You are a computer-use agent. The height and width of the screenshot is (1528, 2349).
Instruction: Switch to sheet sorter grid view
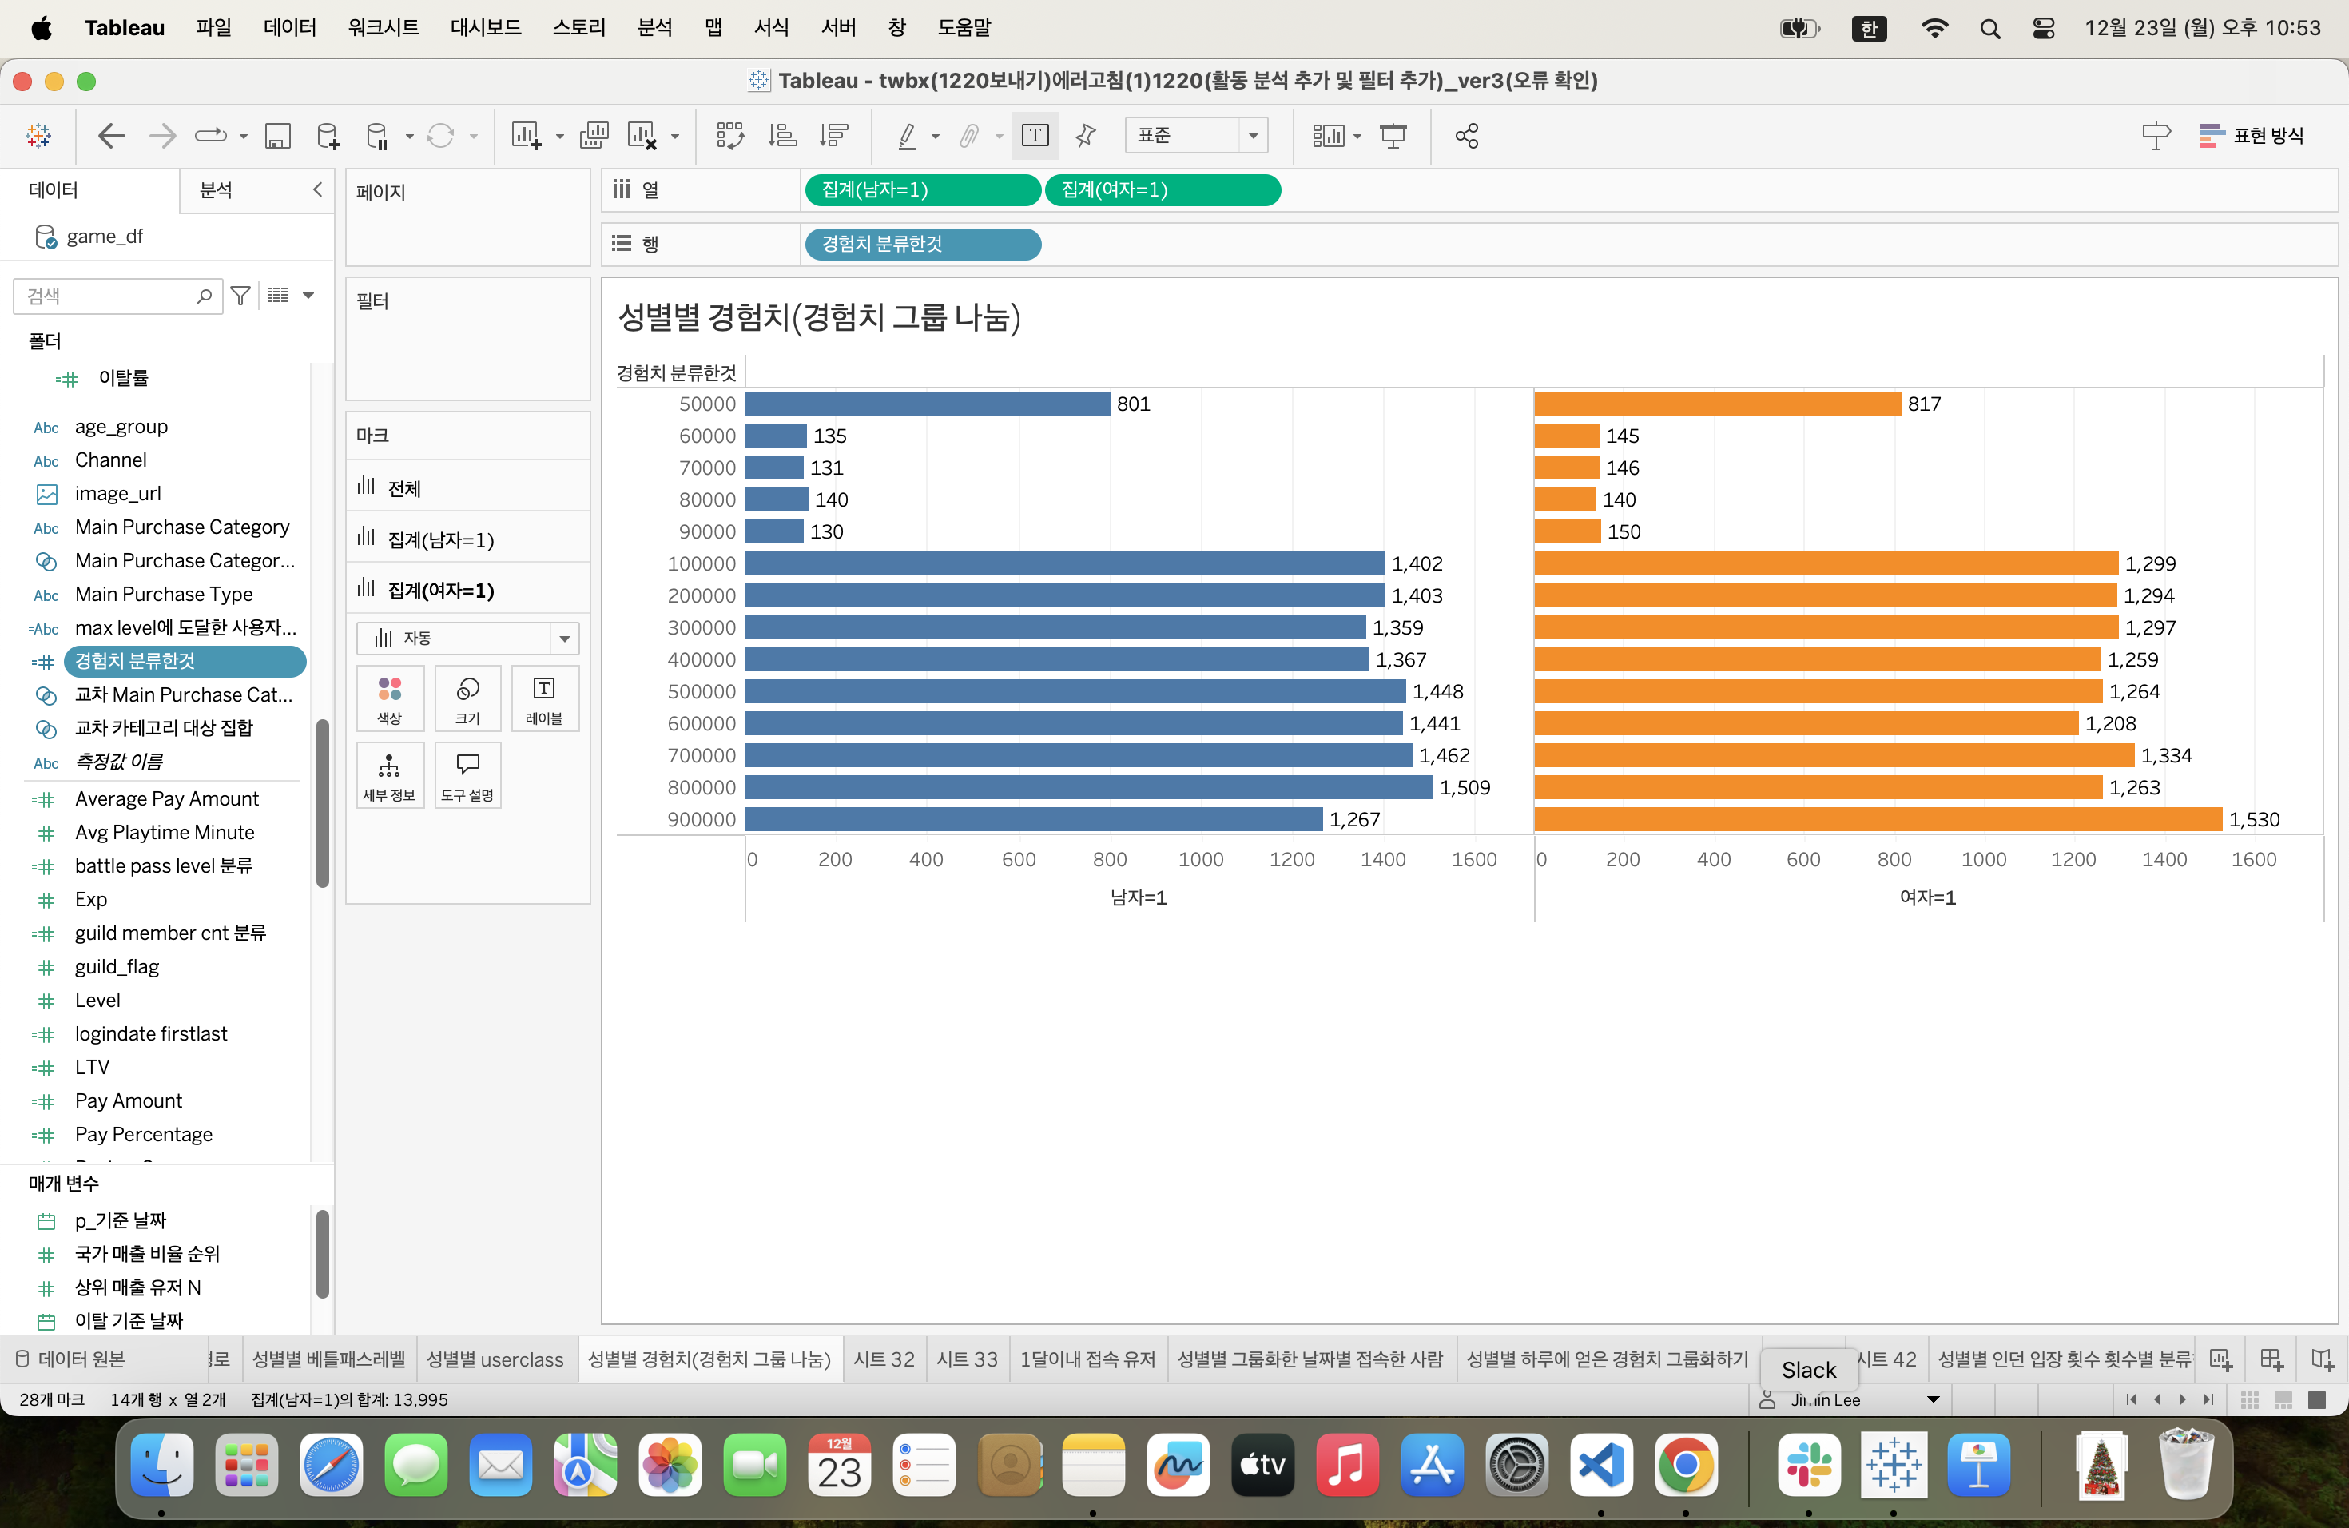pos(2249,1399)
